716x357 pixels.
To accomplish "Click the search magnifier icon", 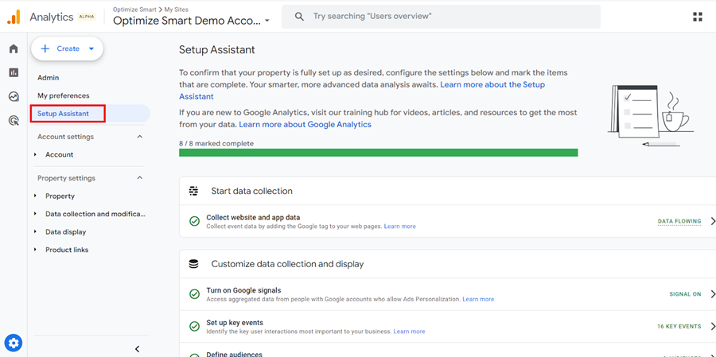I will click(x=300, y=17).
